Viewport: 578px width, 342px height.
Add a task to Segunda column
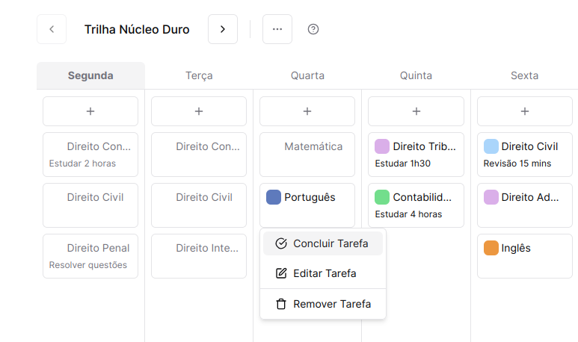[x=90, y=111]
